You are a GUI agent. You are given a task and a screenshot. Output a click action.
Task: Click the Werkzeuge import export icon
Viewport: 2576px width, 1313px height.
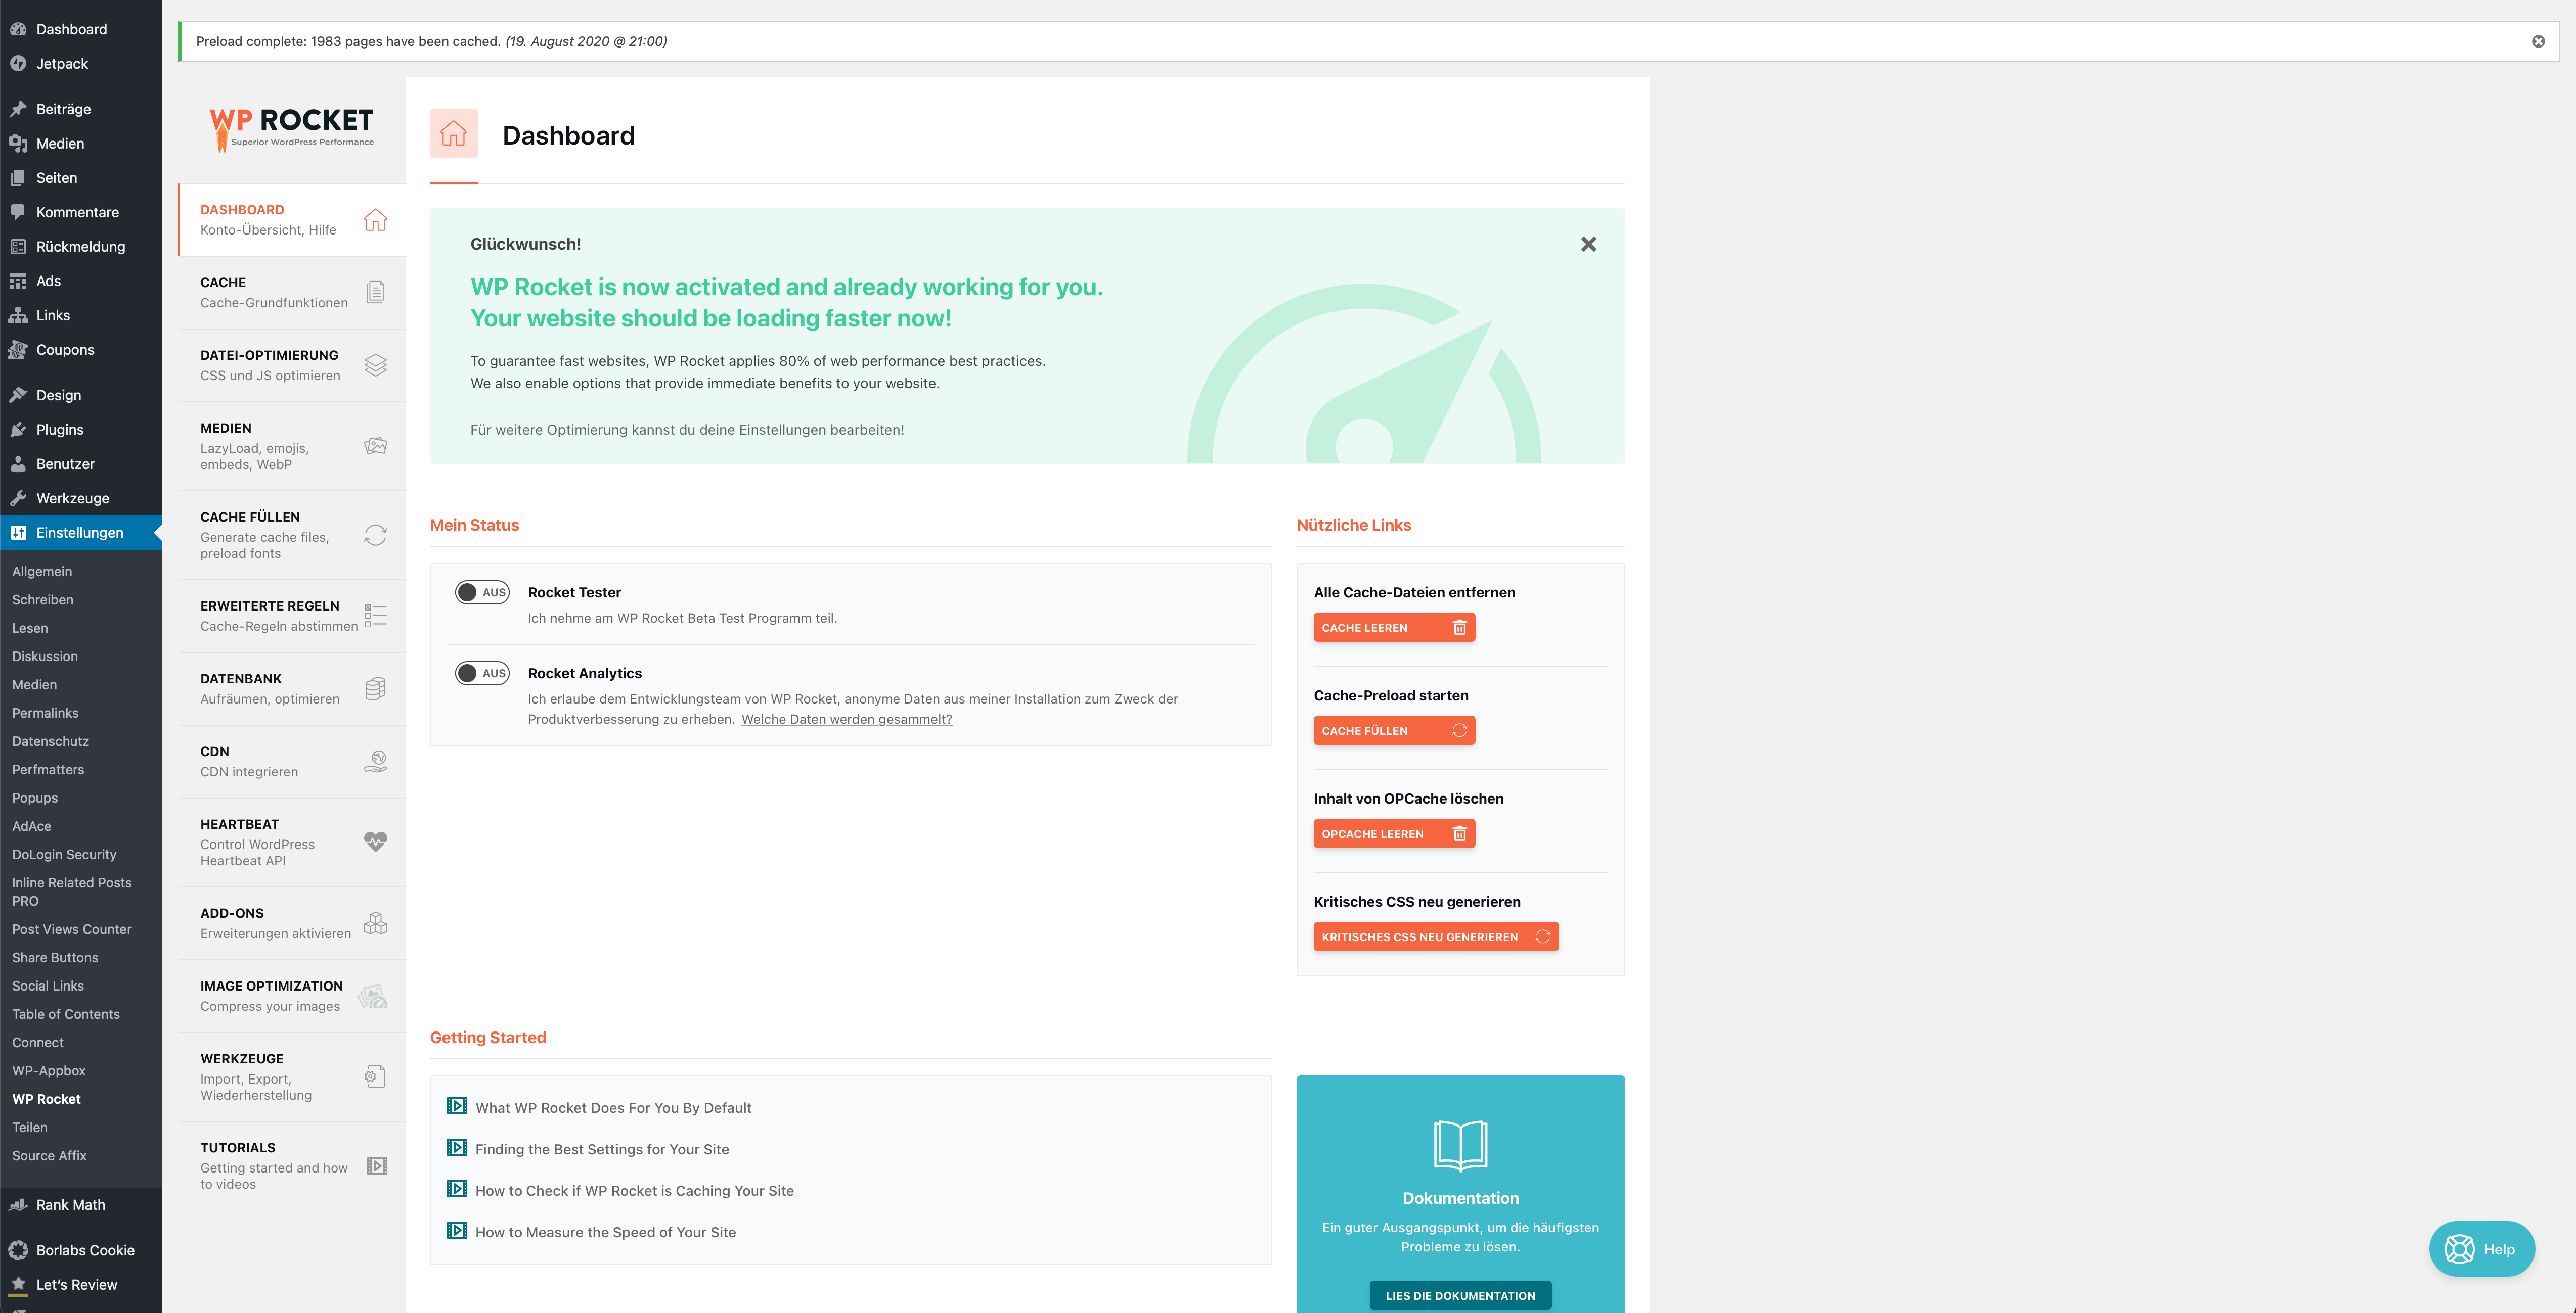click(x=375, y=1076)
